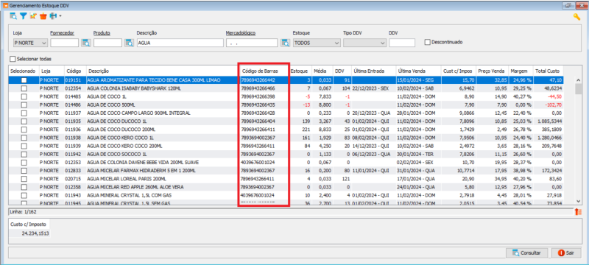Click the Consultar button
The image size is (589, 265).
click(526, 253)
